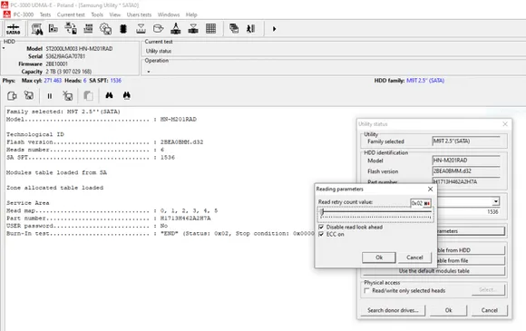Screen dimensions: 526x331
Task: Click the second main toolbar icon after SATA0
Action: (54, 29)
